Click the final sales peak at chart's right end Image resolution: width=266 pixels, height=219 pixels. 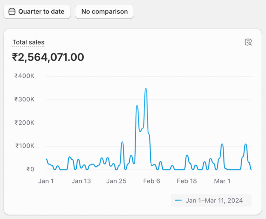click(245, 144)
